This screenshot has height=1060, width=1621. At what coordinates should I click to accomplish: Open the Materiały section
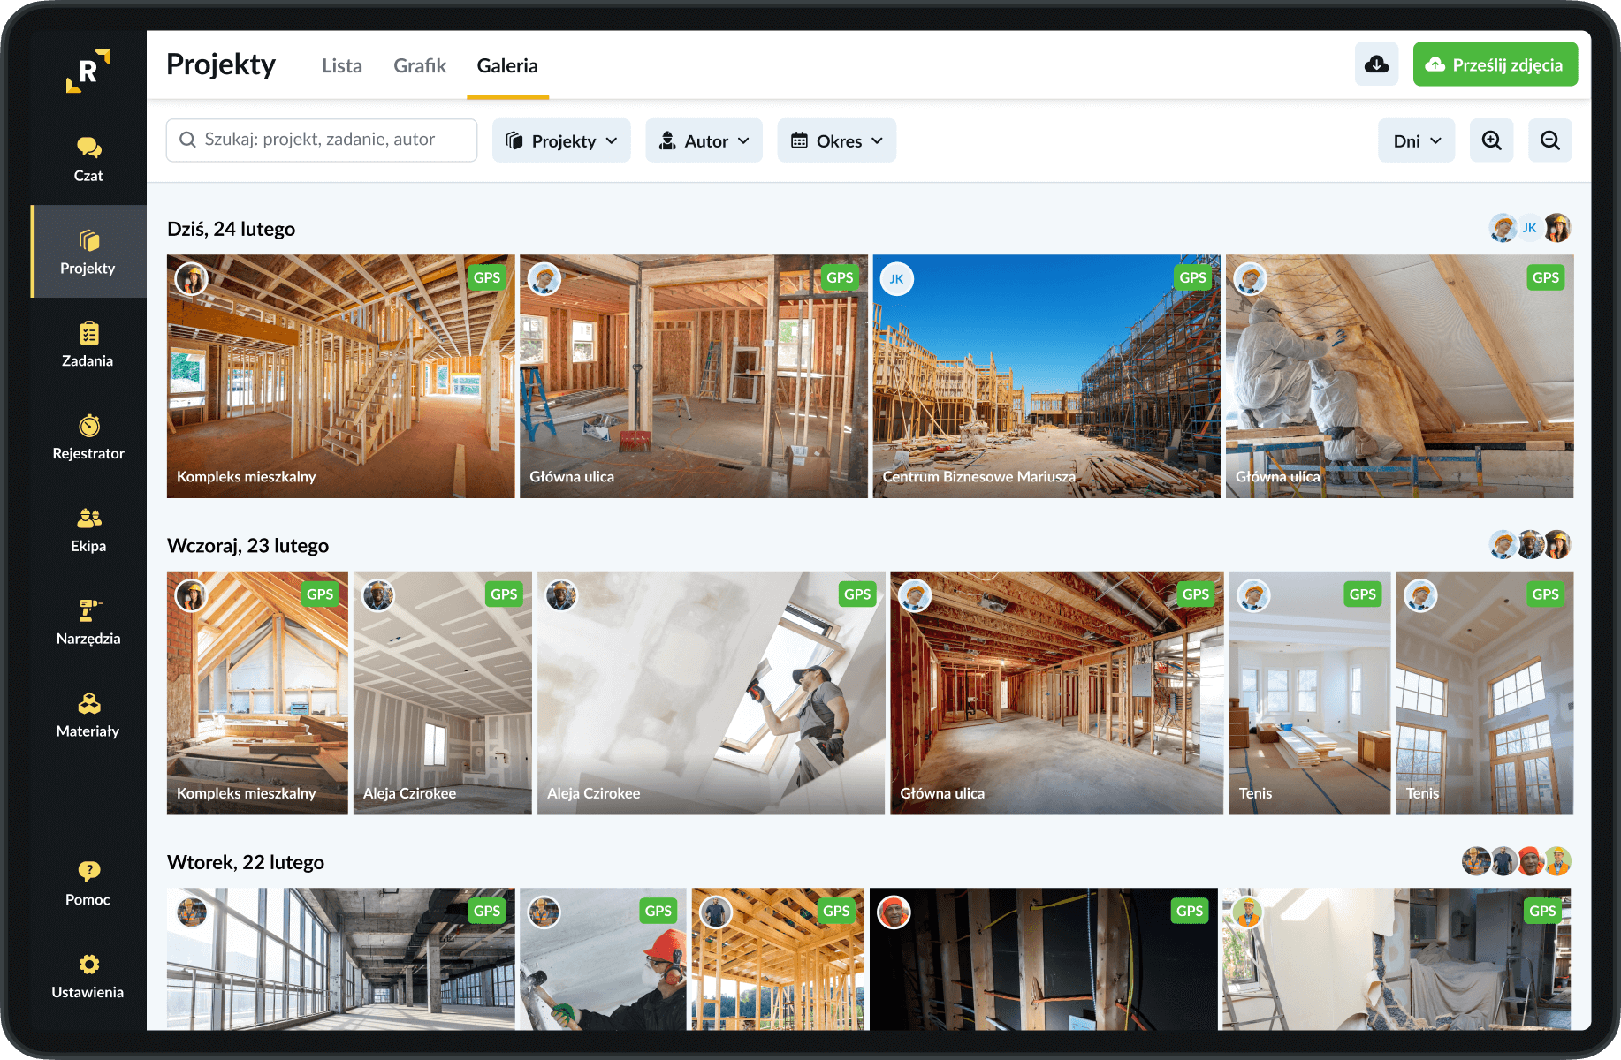(88, 715)
